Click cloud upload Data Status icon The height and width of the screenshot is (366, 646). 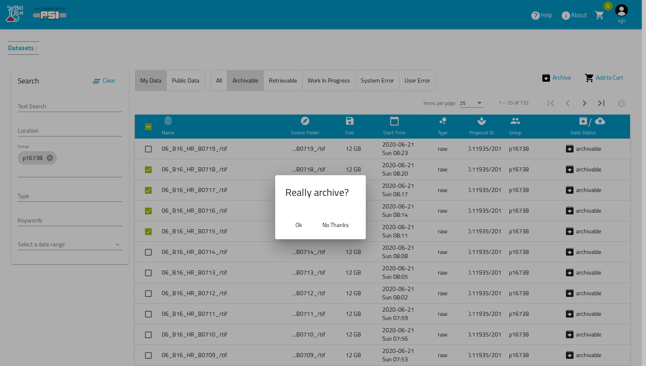pos(600,121)
